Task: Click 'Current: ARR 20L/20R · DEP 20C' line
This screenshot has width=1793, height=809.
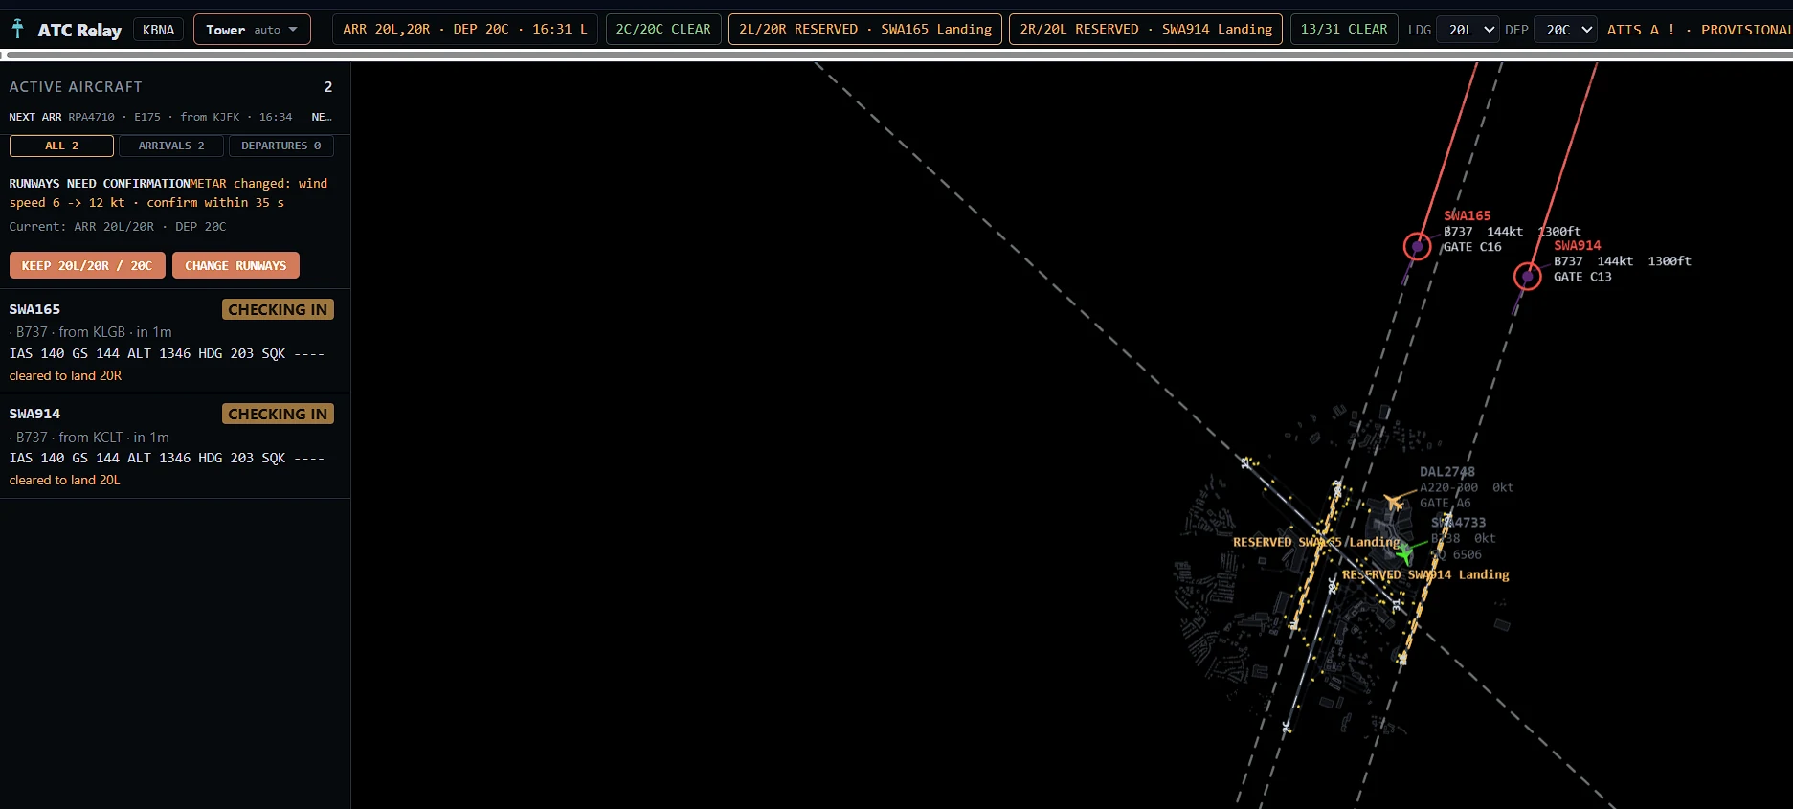Action: (118, 227)
